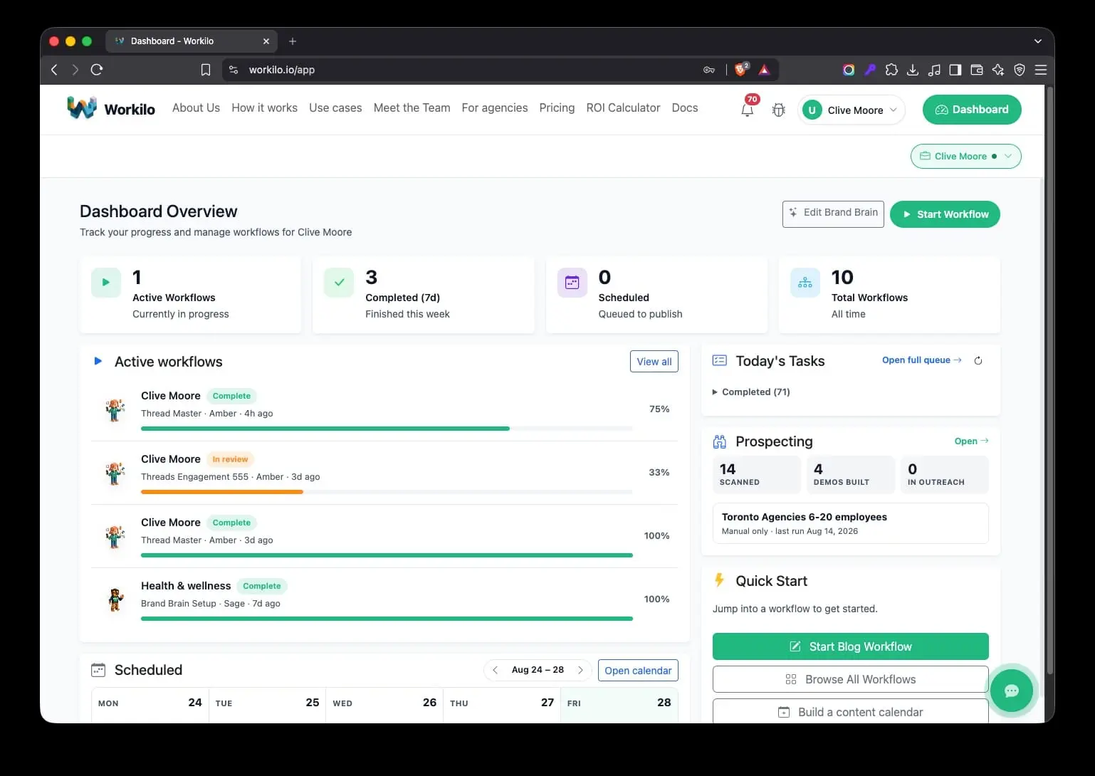Open the ROI Calculator nav item
The image size is (1095, 776).
tap(623, 108)
